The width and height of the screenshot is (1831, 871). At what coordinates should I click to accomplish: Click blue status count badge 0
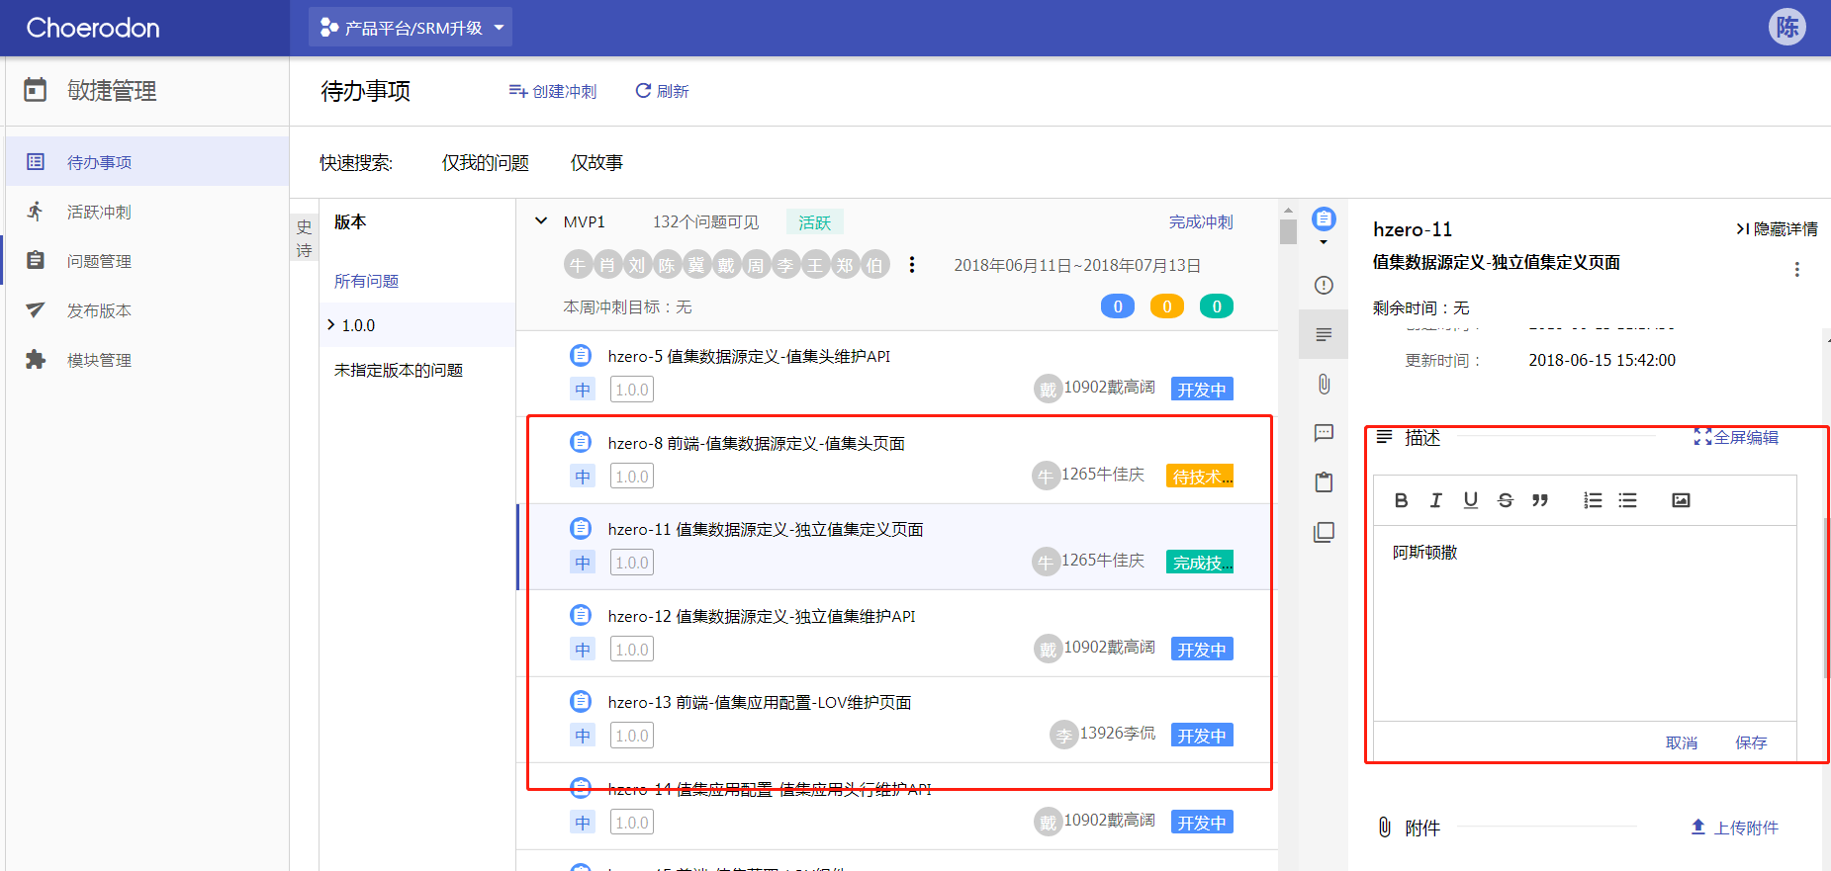pos(1118,306)
